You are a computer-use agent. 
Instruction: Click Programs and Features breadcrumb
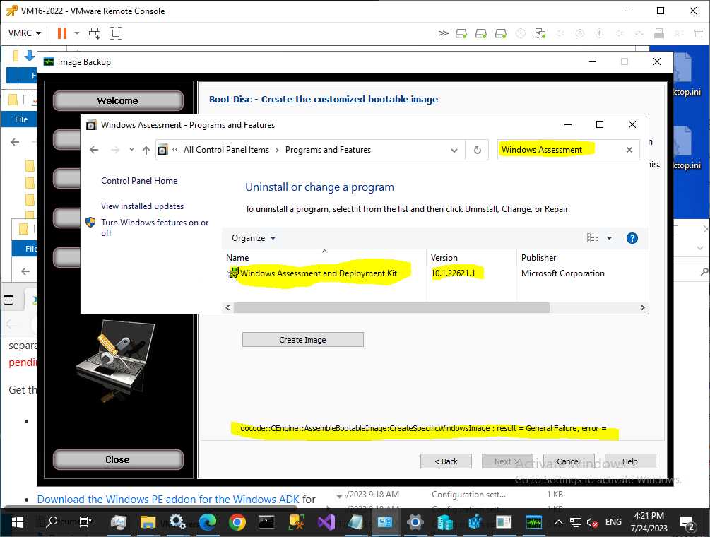click(x=328, y=150)
